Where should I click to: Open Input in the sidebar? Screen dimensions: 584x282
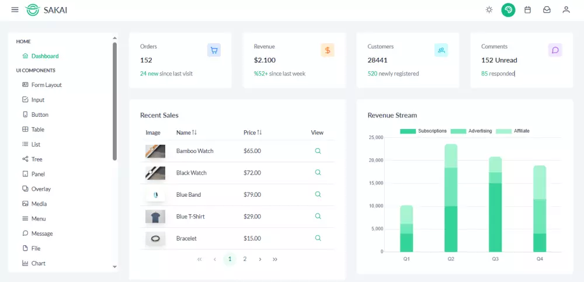pyautogui.click(x=33, y=100)
